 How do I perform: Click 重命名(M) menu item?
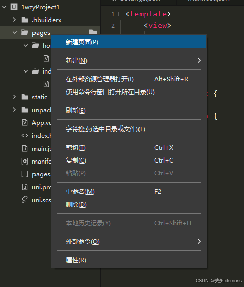[129, 192]
